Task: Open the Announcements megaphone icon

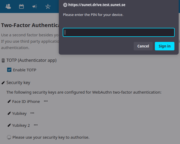Action: point(35,6)
